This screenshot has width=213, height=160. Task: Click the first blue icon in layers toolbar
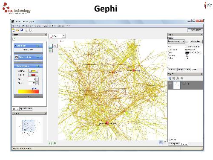tap(170, 78)
